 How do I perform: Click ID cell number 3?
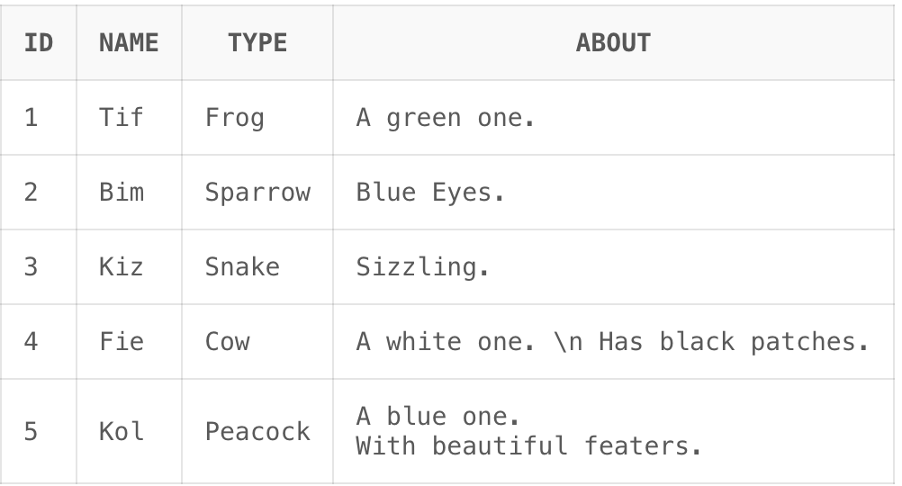click(32, 266)
